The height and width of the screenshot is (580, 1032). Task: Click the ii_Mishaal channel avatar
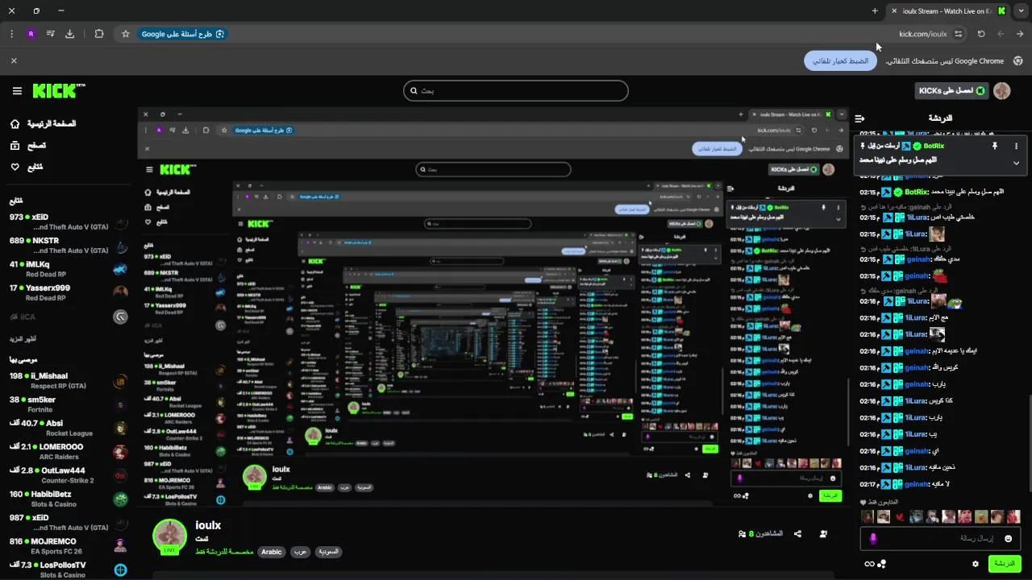(120, 381)
